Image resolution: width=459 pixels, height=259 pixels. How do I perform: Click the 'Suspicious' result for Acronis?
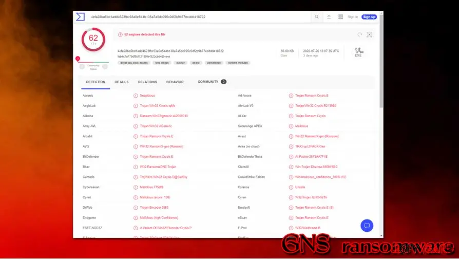(x=147, y=96)
